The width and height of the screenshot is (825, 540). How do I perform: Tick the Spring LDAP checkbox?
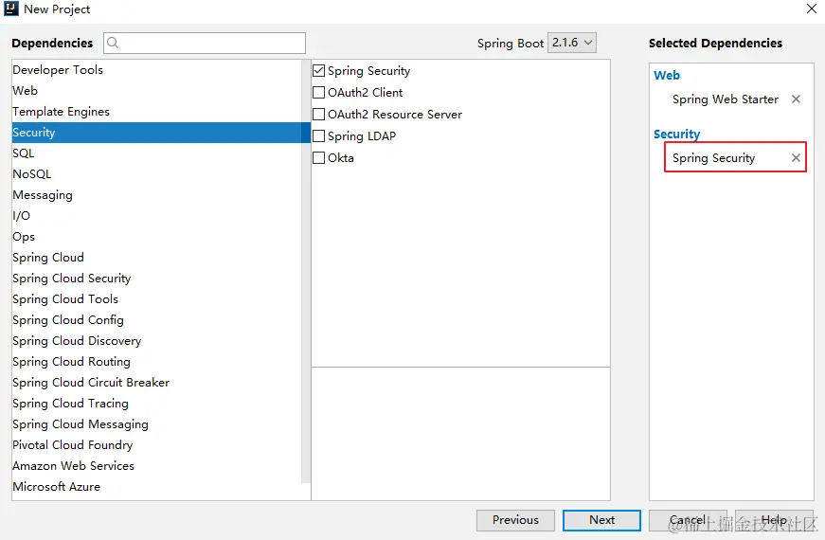coord(318,135)
